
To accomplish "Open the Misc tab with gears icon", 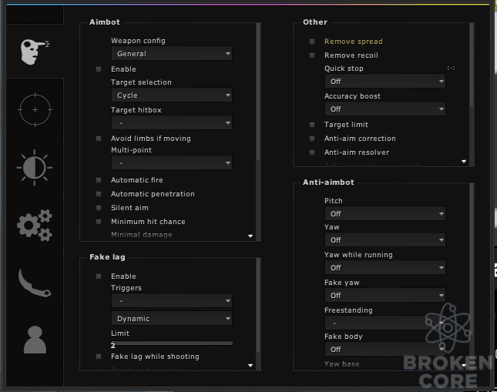I will (x=35, y=226).
